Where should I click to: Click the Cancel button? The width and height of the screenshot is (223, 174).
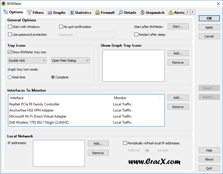point(209,36)
